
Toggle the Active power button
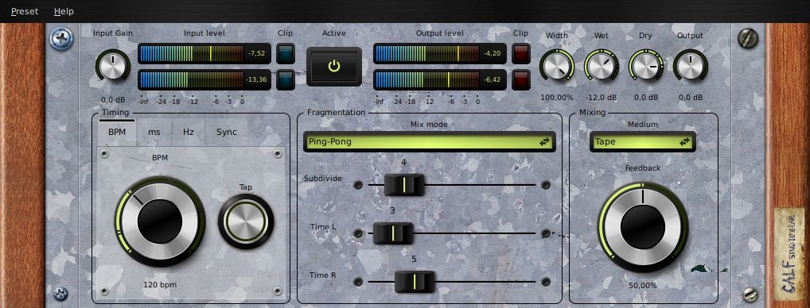click(x=333, y=67)
